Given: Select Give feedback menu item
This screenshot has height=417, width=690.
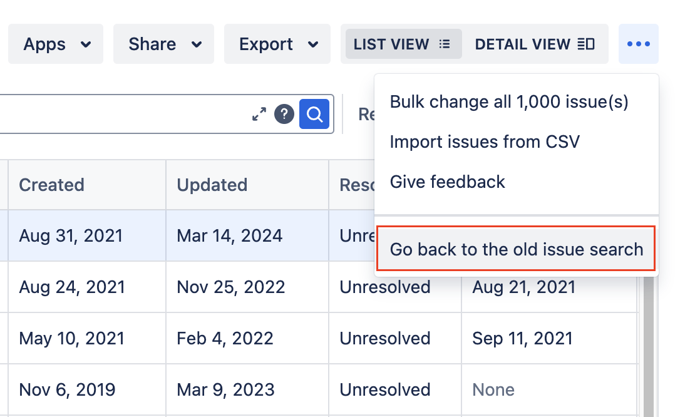Looking at the screenshot, I should tap(447, 182).
